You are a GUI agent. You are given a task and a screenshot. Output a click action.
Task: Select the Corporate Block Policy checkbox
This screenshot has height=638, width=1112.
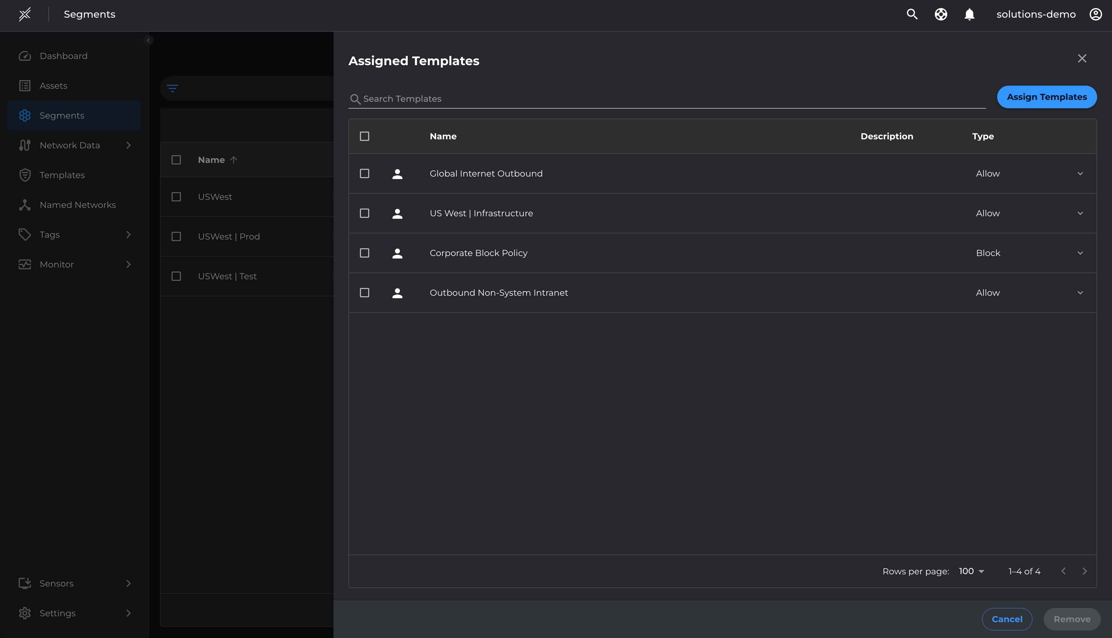[364, 253]
